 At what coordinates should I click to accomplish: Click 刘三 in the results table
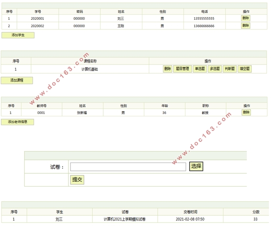[x=59, y=219]
